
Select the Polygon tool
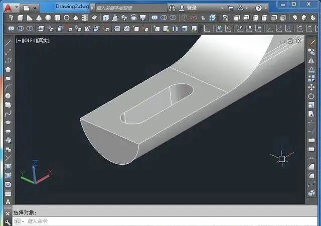point(8,69)
